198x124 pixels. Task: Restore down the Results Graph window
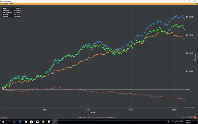(x=190, y=1)
